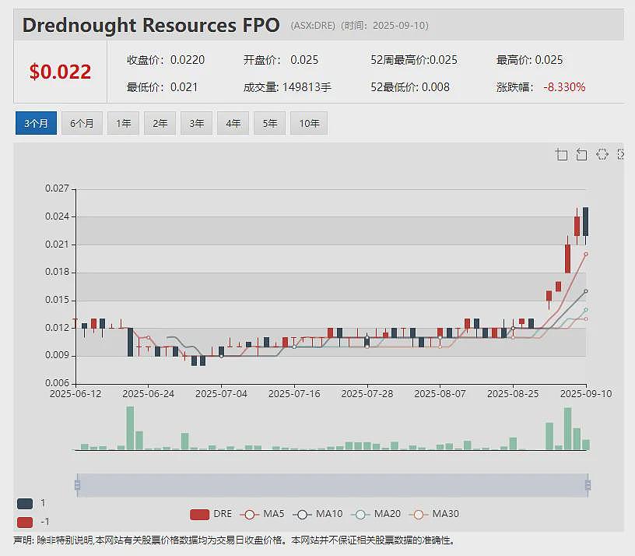Click the (ASX:DRE) ticker label

point(313,26)
